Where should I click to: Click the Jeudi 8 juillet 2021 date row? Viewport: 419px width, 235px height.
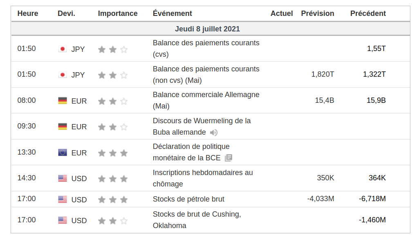[x=207, y=29]
